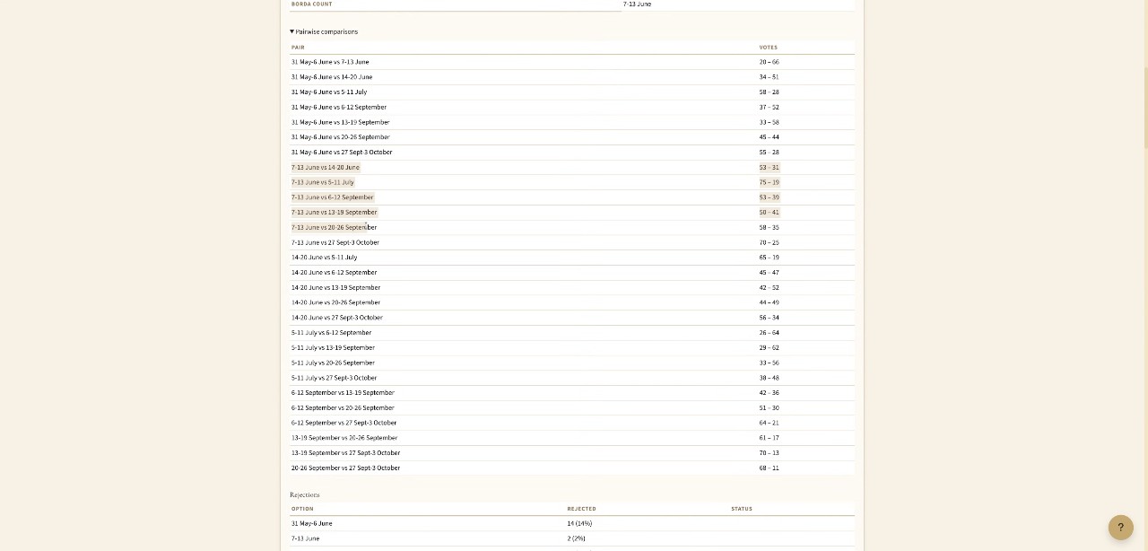This screenshot has height=551, width=1148.
Task: Click the STATUS column header
Action: click(x=742, y=509)
